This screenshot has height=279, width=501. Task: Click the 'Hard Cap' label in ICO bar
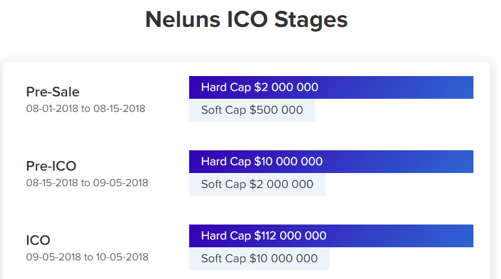tap(226, 236)
